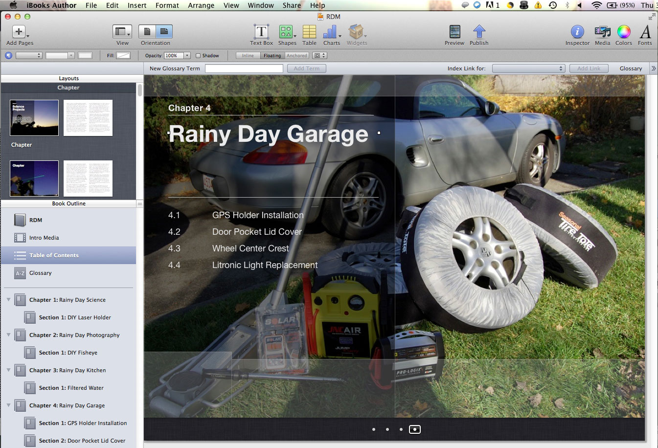Open the Widgets menu
The width and height of the screenshot is (658, 448).
[357, 32]
